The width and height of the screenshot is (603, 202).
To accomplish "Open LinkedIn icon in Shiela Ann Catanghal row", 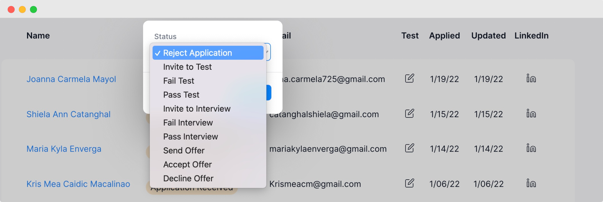I will [x=531, y=113].
